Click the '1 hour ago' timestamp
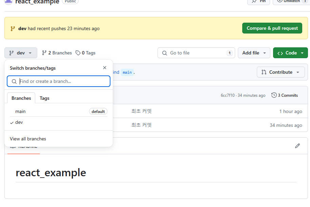 click(291, 111)
